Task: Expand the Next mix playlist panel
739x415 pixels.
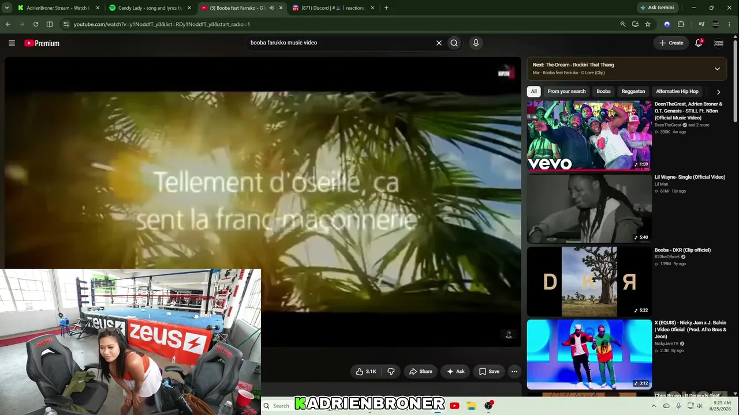Action: pyautogui.click(x=717, y=69)
